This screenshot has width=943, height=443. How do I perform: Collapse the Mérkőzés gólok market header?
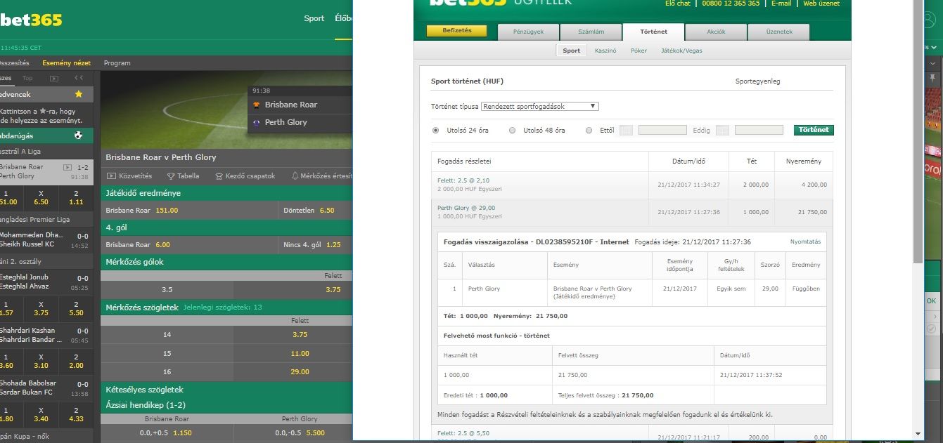[226, 262]
